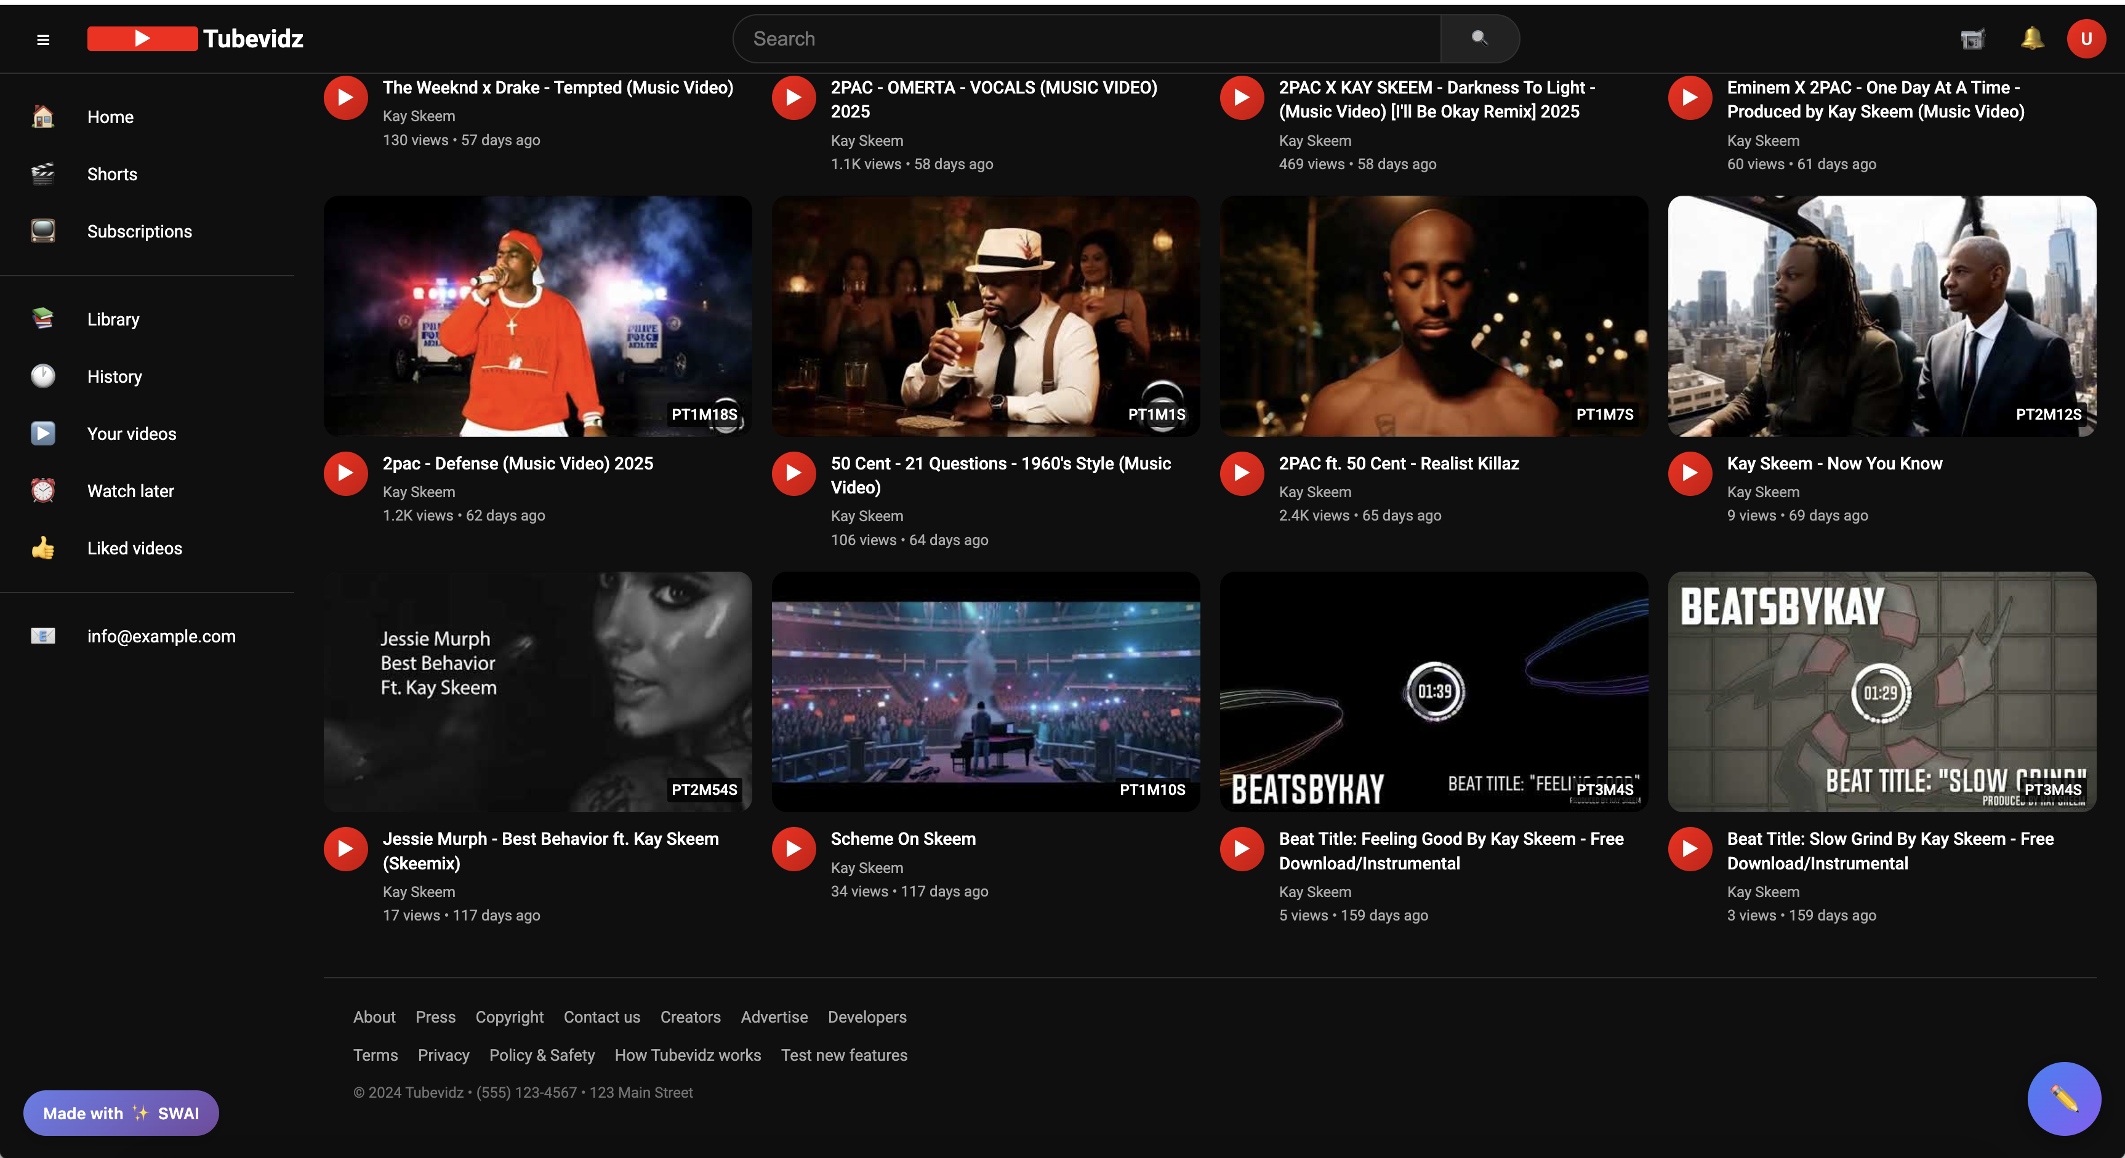The image size is (2125, 1158).
Task: Click the pencil edit floating button
Action: coord(2064,1098)
